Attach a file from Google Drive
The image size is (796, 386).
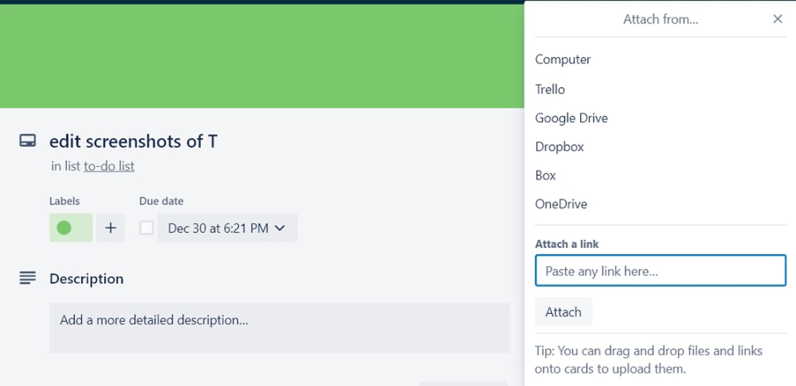pos(571,118)
